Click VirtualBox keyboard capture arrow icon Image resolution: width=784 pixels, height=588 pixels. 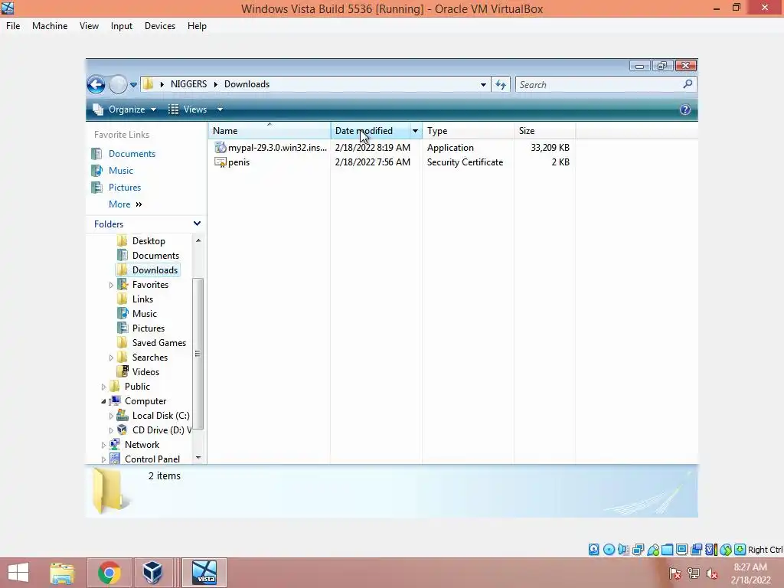coord(740,550)
